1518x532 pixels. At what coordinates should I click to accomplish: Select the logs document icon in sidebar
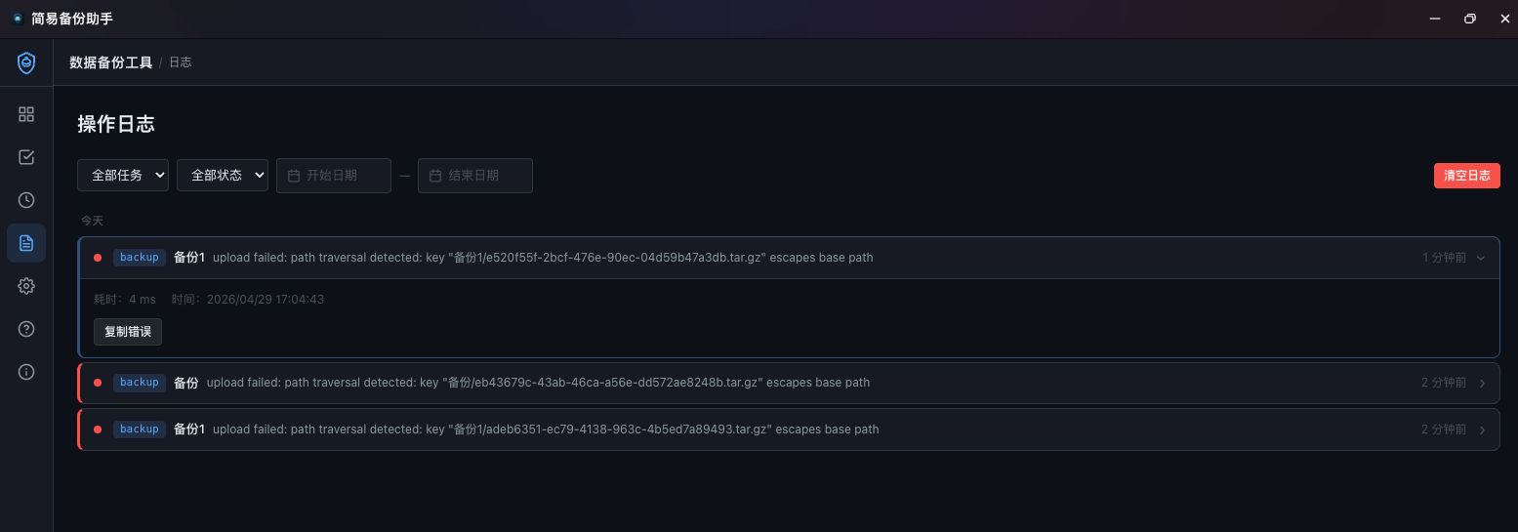tap(26, 243)
